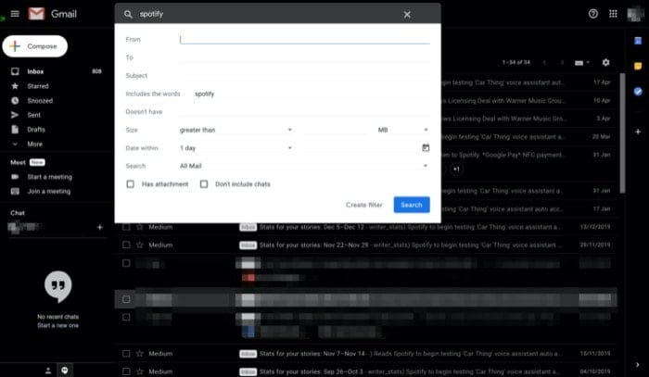Select the Medium Nov 7–Nov 14 email checkbox
Image resolution: width=649 pixels, height=377 pixels.
tap(126, 354)
